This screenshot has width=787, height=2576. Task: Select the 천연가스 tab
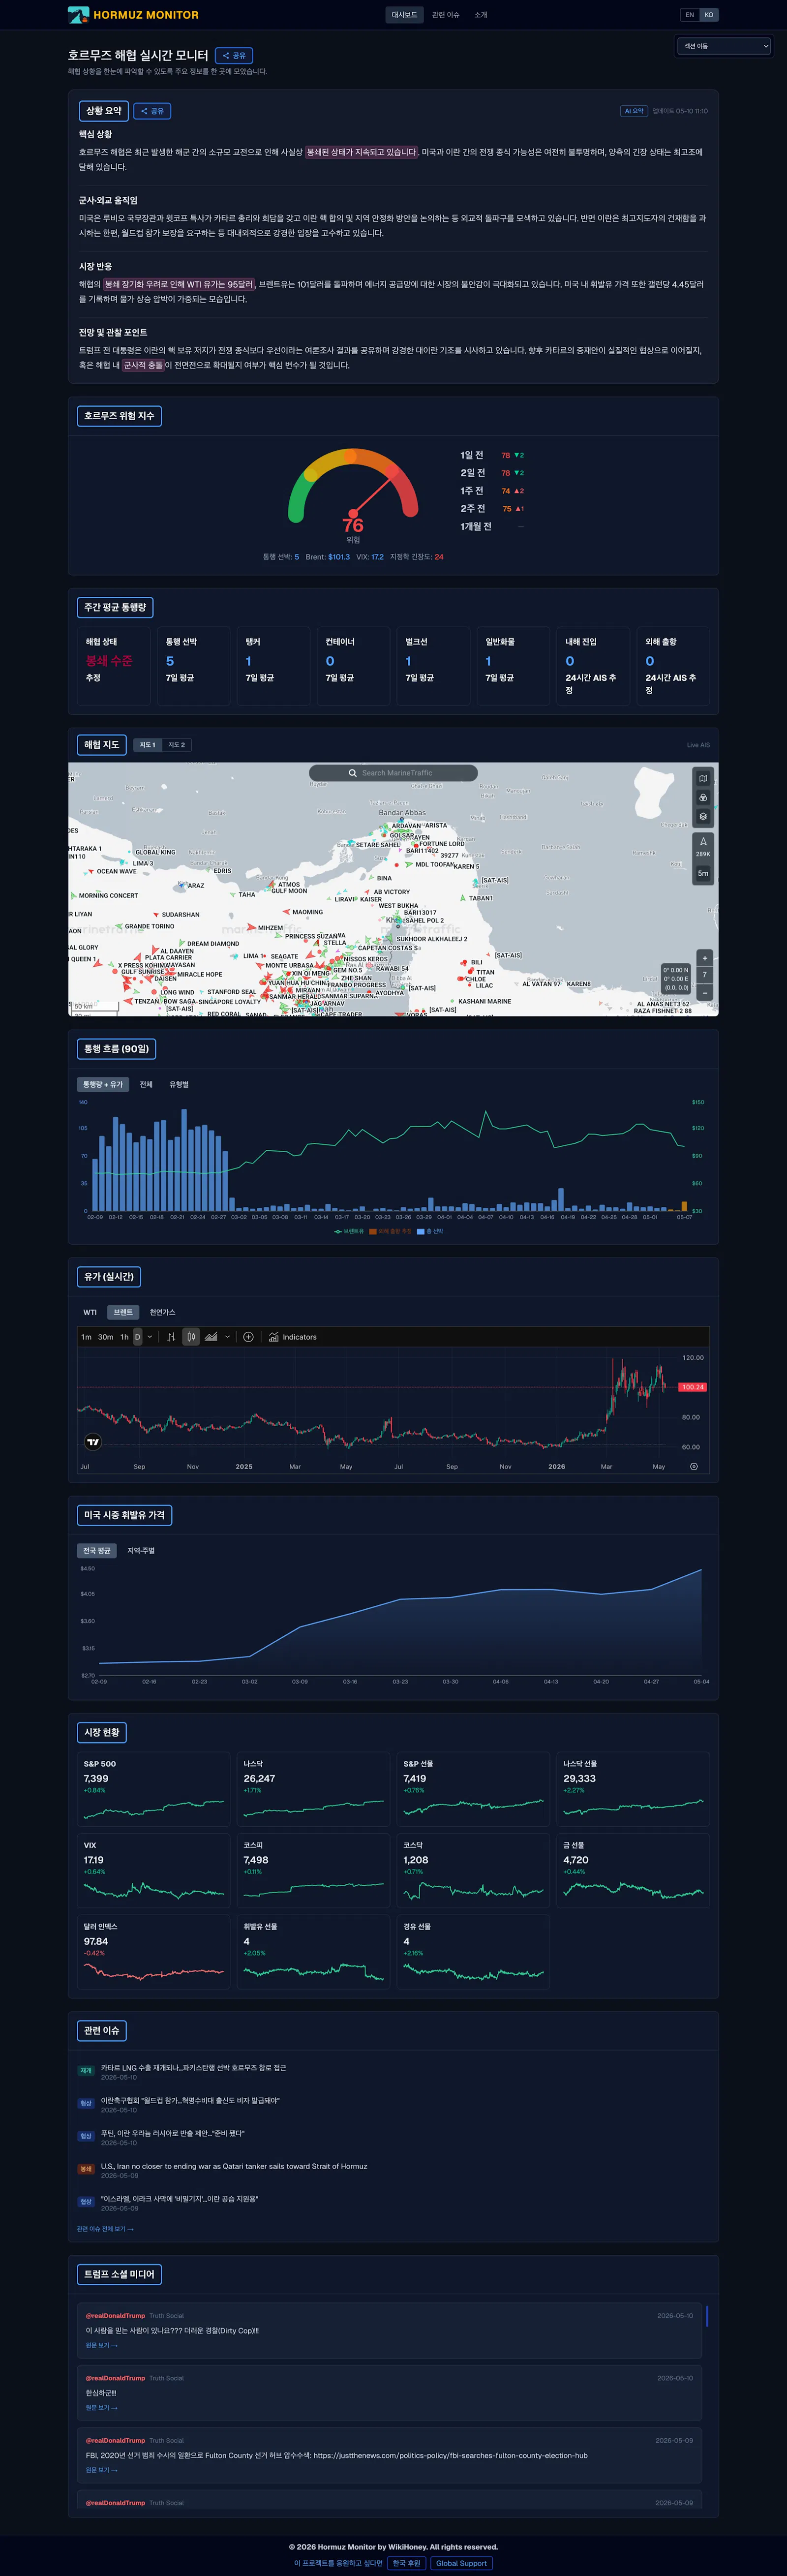click(162, 1312)
